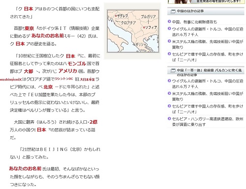
Task: Open セルビアで増す中国人の存在感 link under 中国のほかの記事
Action: [x=208, y=57]
